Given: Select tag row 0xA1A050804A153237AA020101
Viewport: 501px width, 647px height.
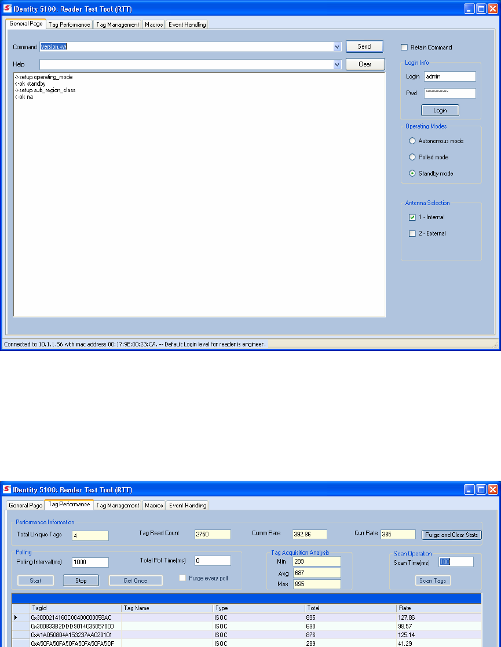Looking at the screenshot, I should [247, 635].
